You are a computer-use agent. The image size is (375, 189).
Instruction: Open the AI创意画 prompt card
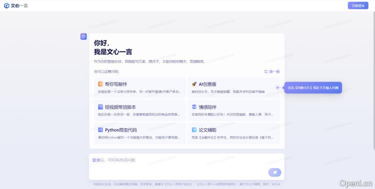pos(233,87)
